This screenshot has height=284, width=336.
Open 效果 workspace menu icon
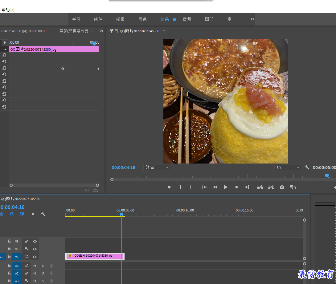tap(174, 19)
